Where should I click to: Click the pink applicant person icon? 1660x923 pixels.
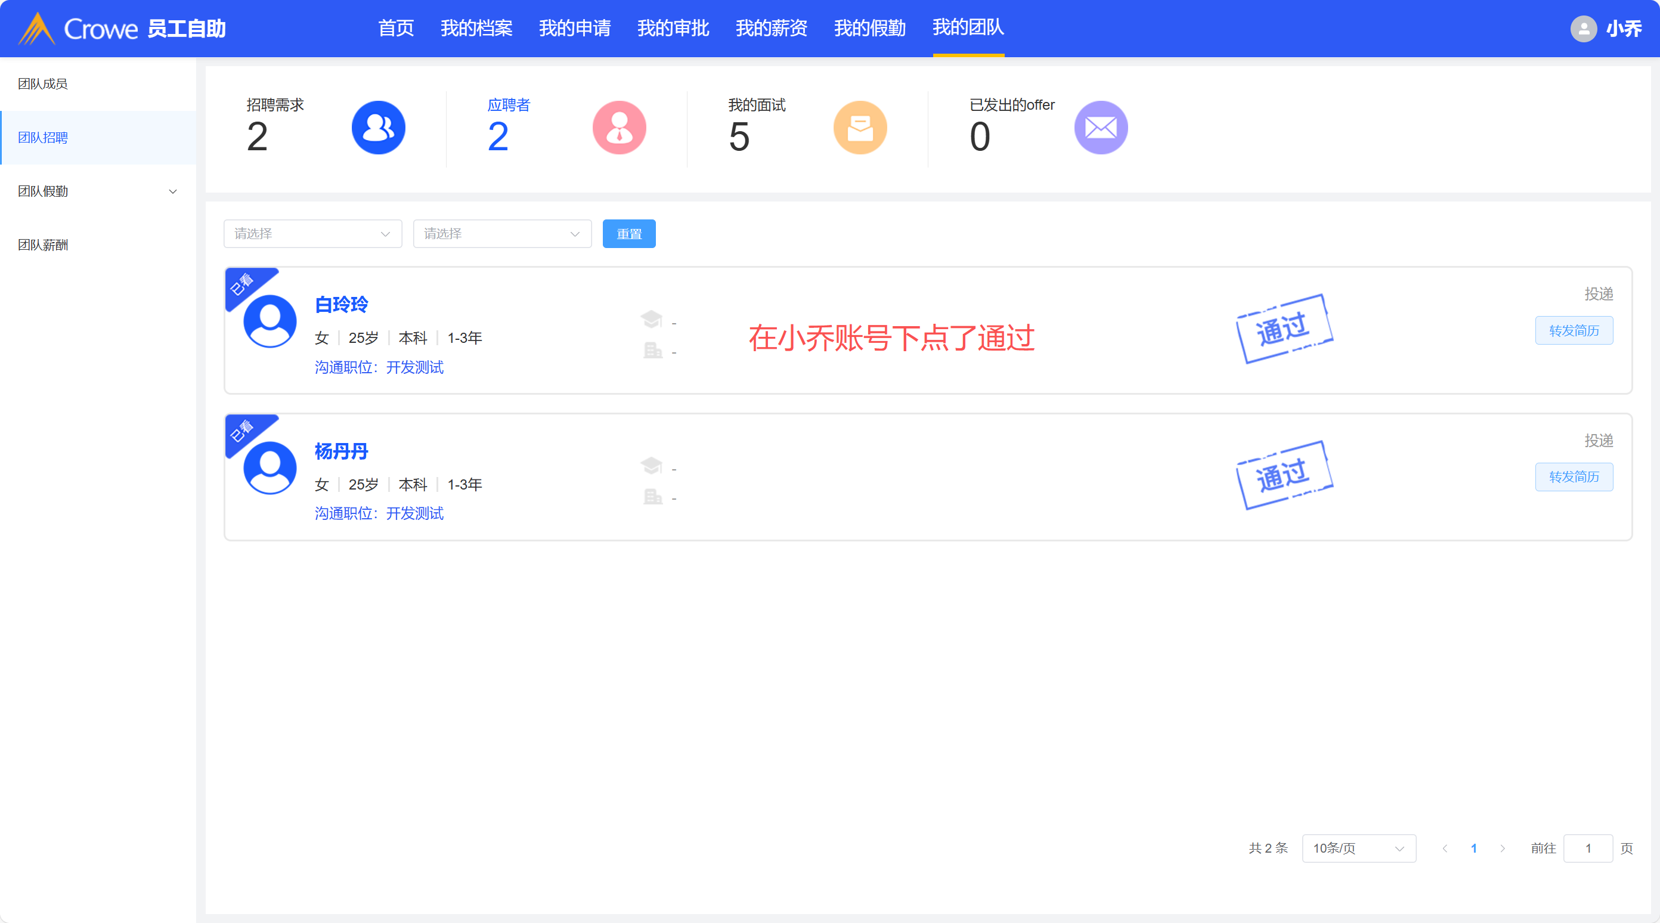point(619,128)
